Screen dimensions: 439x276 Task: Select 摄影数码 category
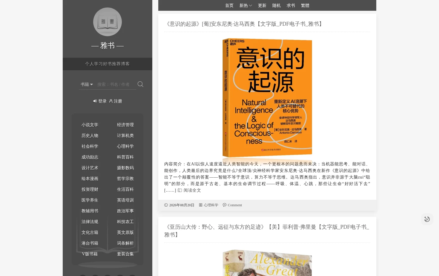[x=125, y=168]
